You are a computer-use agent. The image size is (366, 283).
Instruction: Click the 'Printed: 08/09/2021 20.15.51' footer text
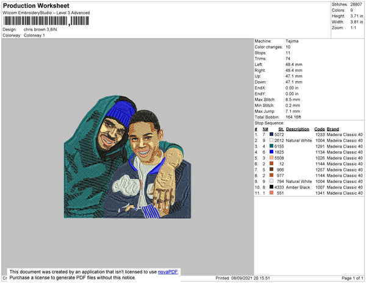tap(243, 278)
